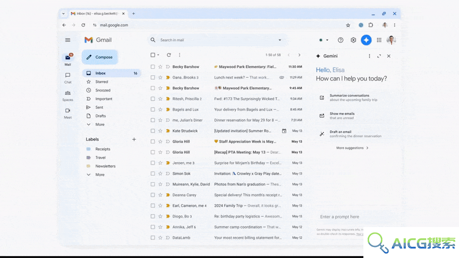Star the Gloria Hill Staff Appreciation email
The image size is (459, 258).
pyautogui.click(x=160, y=142)
